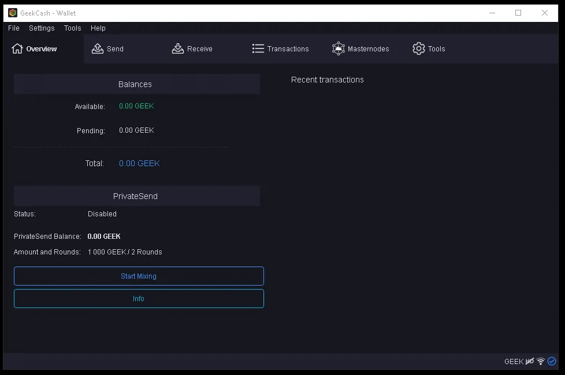Maximize the GeekCash wallet window
Screen dimensions: 565x375
click(518, 13)
